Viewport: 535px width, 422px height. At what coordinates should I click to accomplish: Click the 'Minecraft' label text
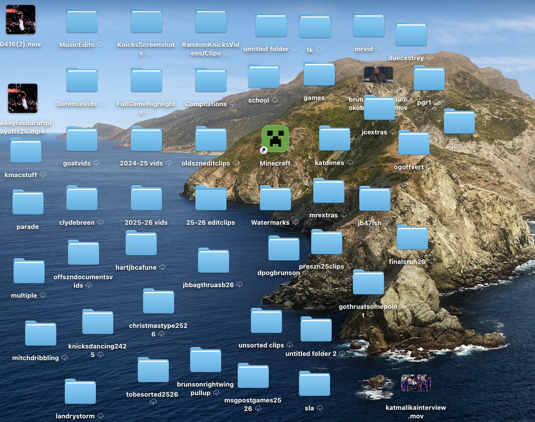tap(275, 163)
